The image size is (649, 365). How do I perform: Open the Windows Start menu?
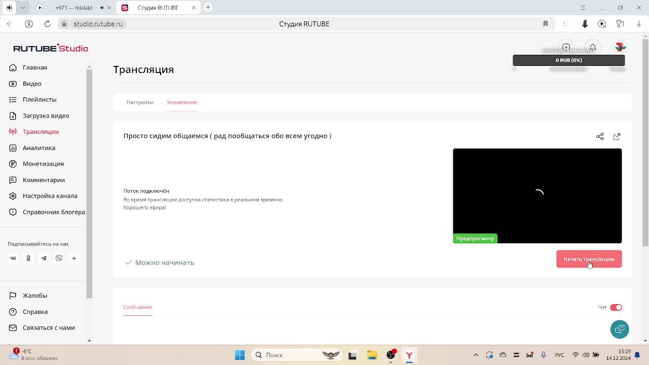240,355
